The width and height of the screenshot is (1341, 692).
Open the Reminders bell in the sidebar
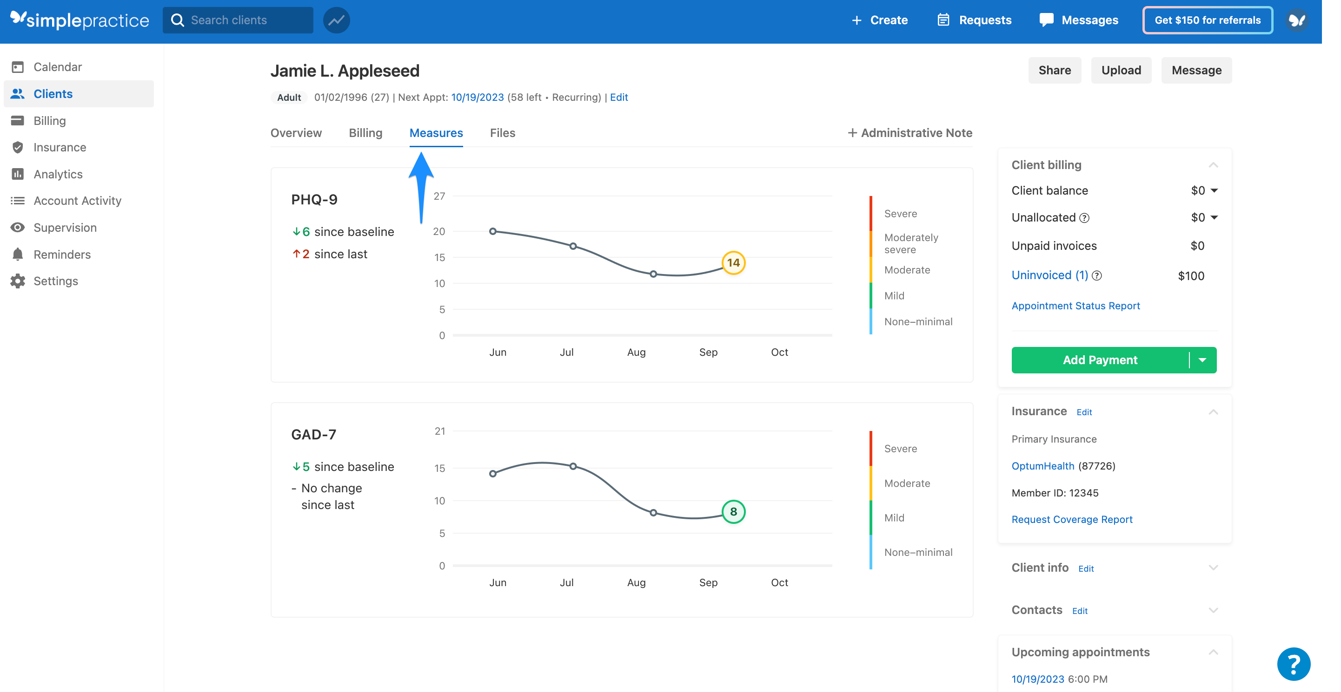coord(18,254)
